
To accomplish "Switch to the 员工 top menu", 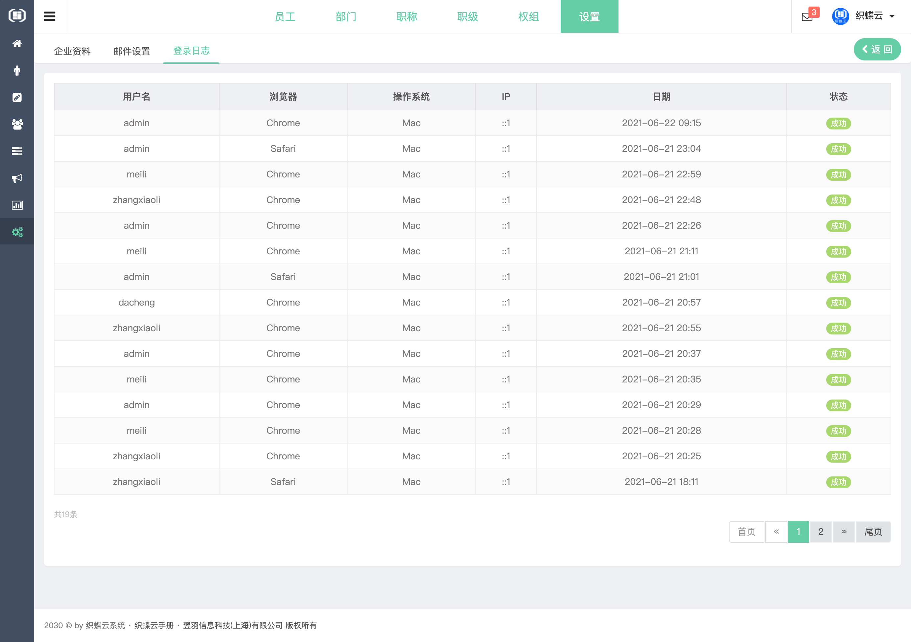I will coord(285,17).
